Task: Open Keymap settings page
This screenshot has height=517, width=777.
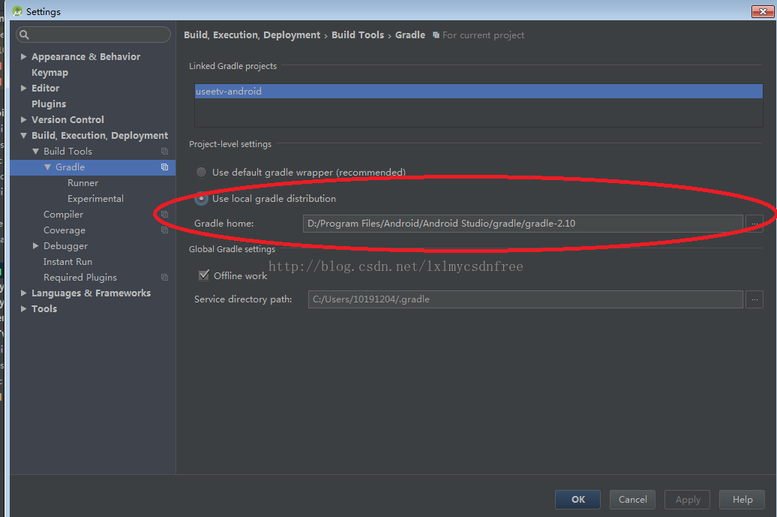Action: pyautogui.click(x=49, y=72)
